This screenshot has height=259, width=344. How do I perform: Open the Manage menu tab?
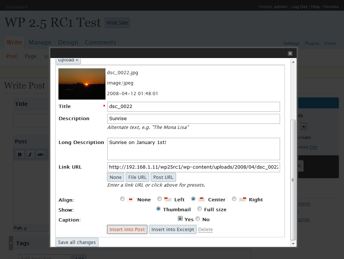click(40, 42)
